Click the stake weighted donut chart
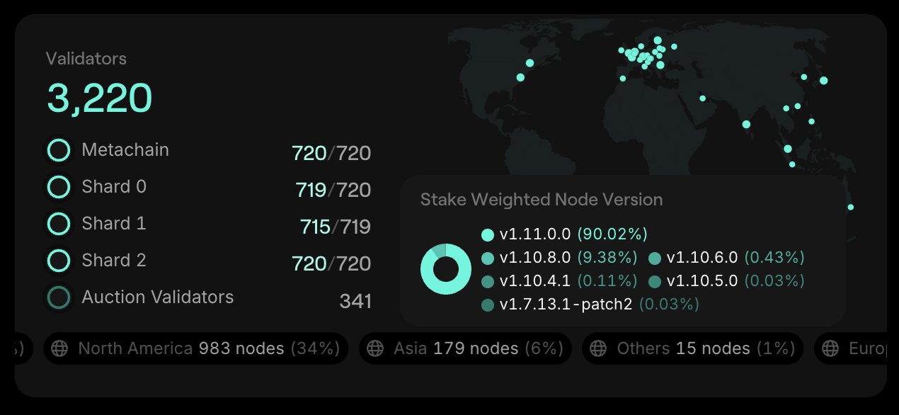This screenshot has height=415, width=899. [x=446, y=269]
